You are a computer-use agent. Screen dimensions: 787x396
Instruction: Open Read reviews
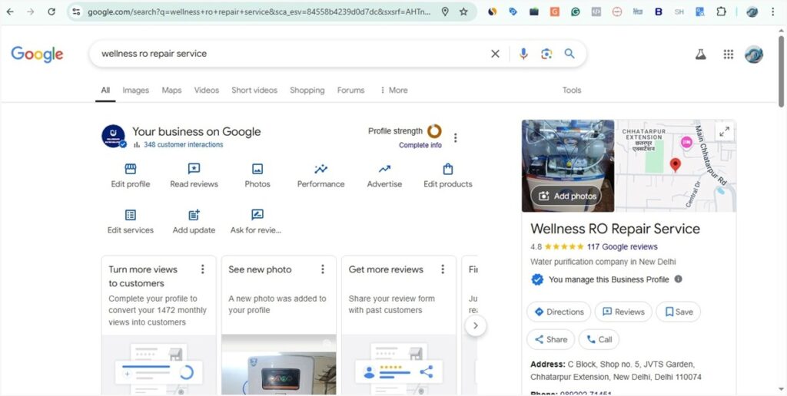point(194,176)
